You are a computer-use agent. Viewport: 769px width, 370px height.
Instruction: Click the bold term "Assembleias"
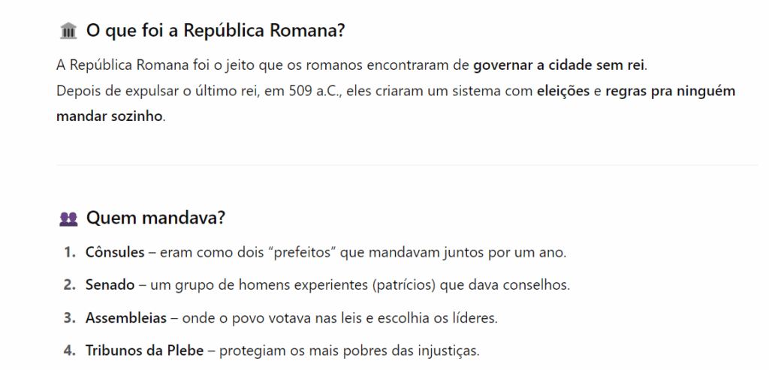(x=126, y=318)
